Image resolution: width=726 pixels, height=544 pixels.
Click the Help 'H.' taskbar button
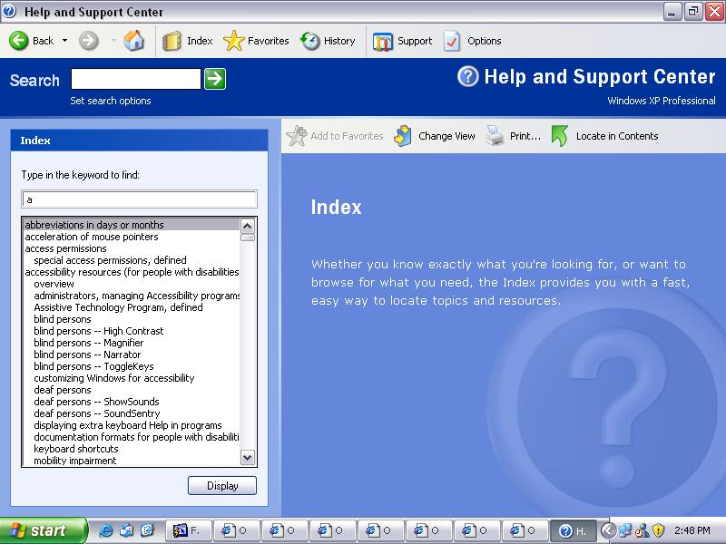[x=574, y=530]
